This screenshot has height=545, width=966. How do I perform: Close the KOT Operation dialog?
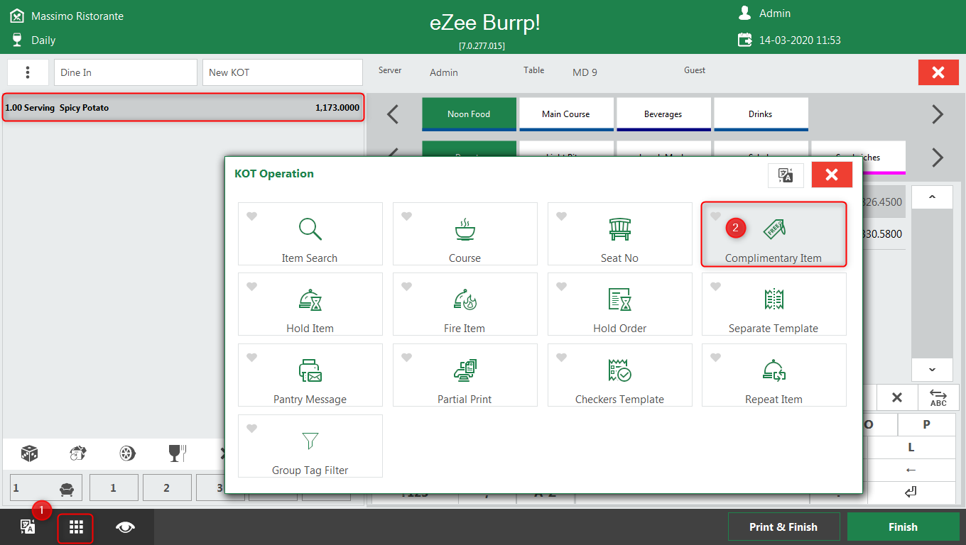pyautogui.click(x=832, y=175)
